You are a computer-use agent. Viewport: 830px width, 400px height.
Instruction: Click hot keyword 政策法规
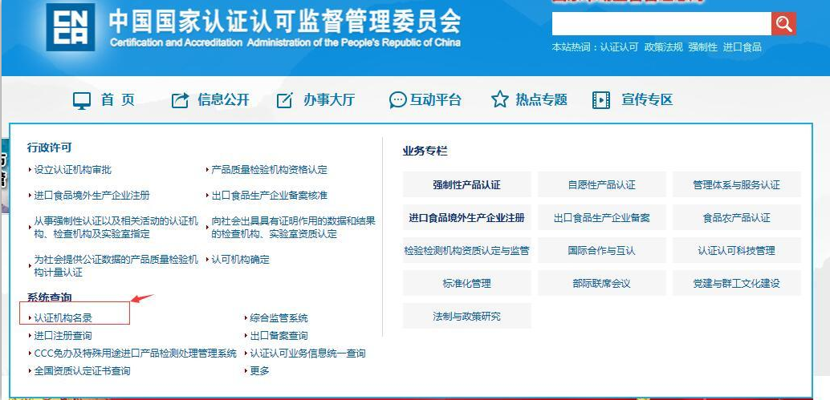click(664, 47)
